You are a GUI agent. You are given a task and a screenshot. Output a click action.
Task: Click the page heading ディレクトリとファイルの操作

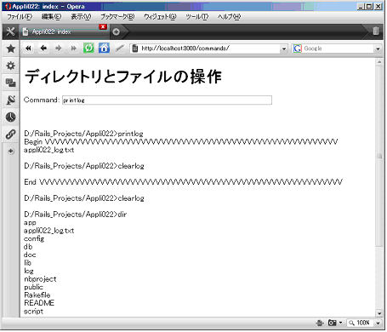(123, 77)
